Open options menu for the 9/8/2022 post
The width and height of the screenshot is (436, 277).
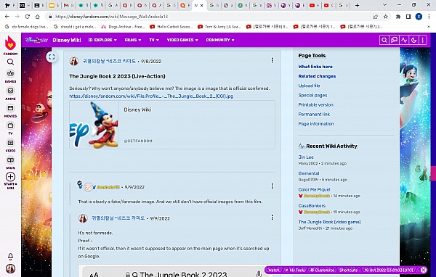coord(272,60)
